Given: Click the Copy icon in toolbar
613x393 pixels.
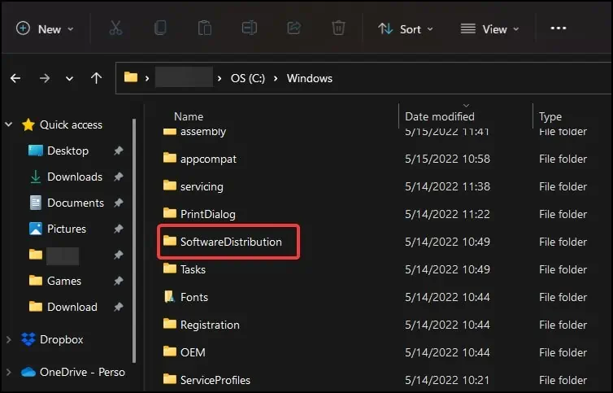Looking at the screenshot, I should [x=160, y=28].
